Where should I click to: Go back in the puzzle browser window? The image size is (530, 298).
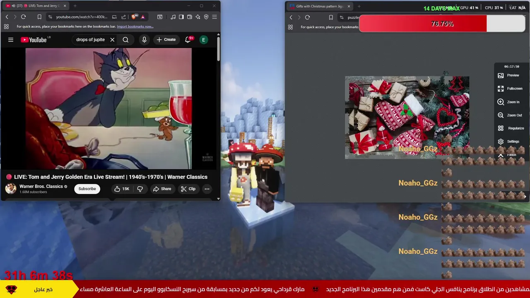point(291,17)
